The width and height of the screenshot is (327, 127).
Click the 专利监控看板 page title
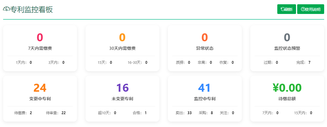click(x=32, y=9)
